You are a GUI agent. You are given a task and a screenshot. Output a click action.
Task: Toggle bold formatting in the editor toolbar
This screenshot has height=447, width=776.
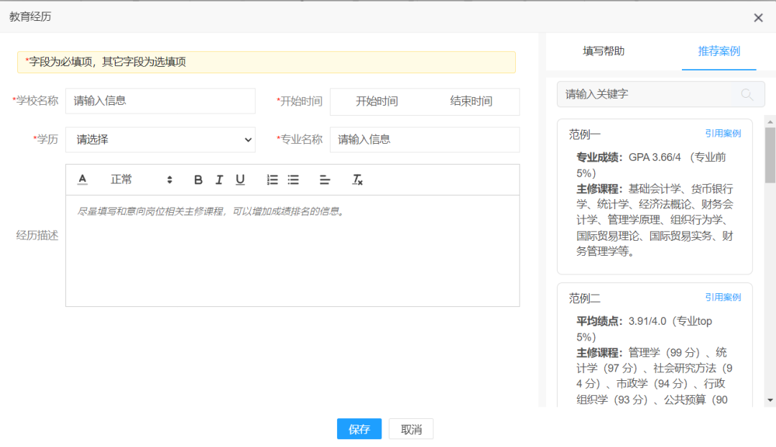[198, 180]
